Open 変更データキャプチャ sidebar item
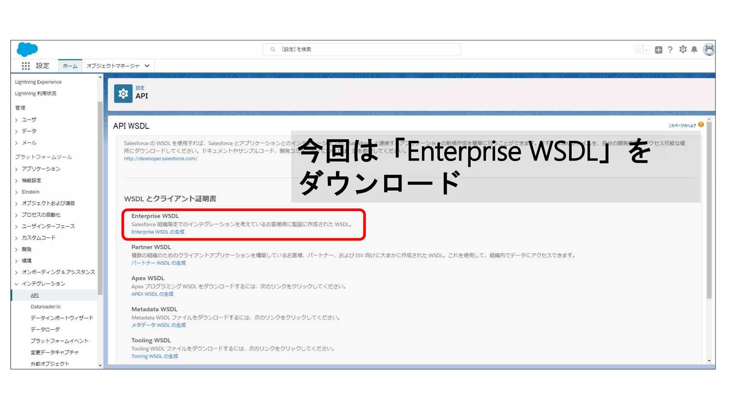 pos(54,352)
